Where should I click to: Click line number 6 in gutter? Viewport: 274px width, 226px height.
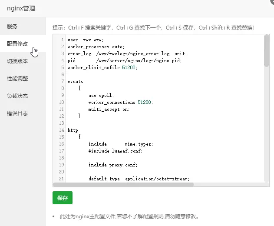(x=63, y=74)
